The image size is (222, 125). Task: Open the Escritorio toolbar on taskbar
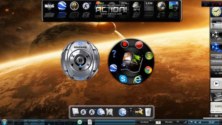pyautogui.click(x=145, y=122)
